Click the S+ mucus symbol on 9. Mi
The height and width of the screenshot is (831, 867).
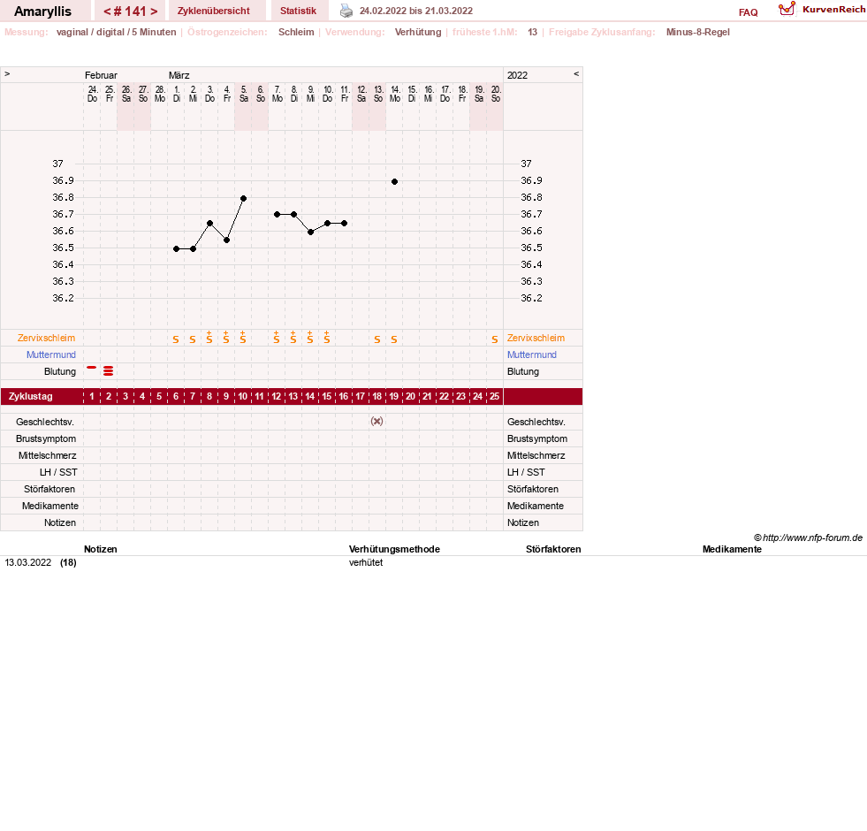coord(309,338)
